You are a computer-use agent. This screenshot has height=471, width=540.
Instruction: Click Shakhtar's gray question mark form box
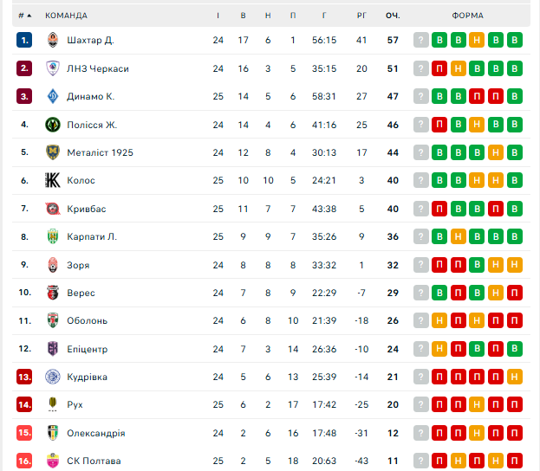pyautogui.click(x=421, y=40)
